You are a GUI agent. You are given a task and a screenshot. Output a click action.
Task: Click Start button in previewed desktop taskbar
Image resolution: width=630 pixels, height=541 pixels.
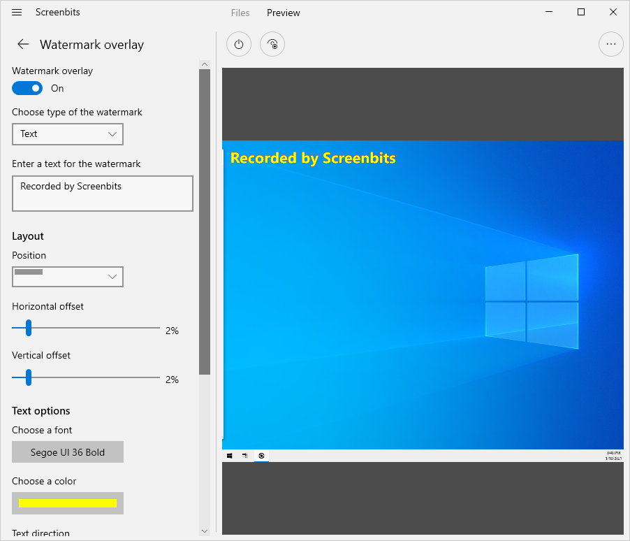229,456
